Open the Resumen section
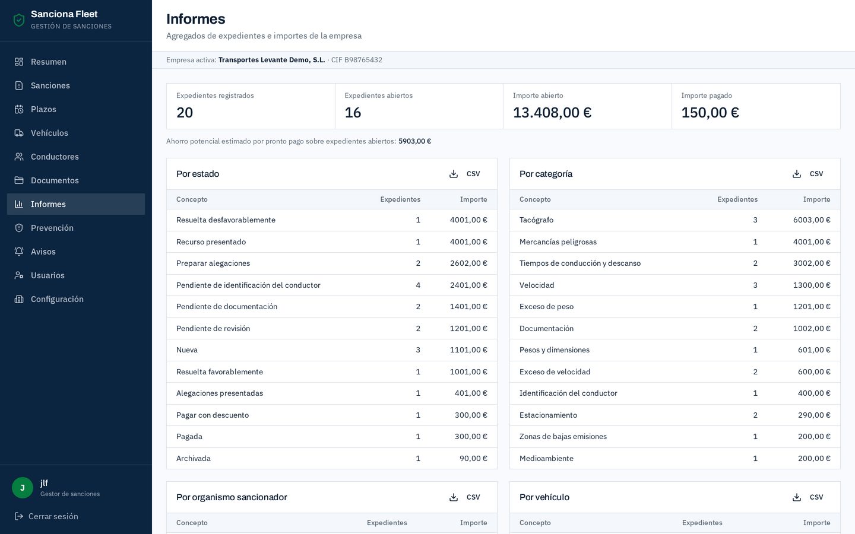 coord(76,62)
